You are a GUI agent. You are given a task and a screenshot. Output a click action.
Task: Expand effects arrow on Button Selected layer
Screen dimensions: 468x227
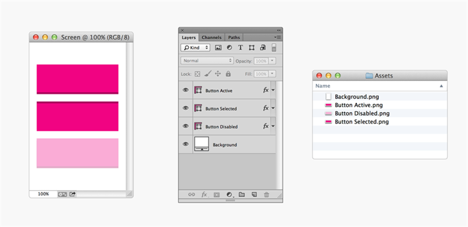(x=273, y=108)
